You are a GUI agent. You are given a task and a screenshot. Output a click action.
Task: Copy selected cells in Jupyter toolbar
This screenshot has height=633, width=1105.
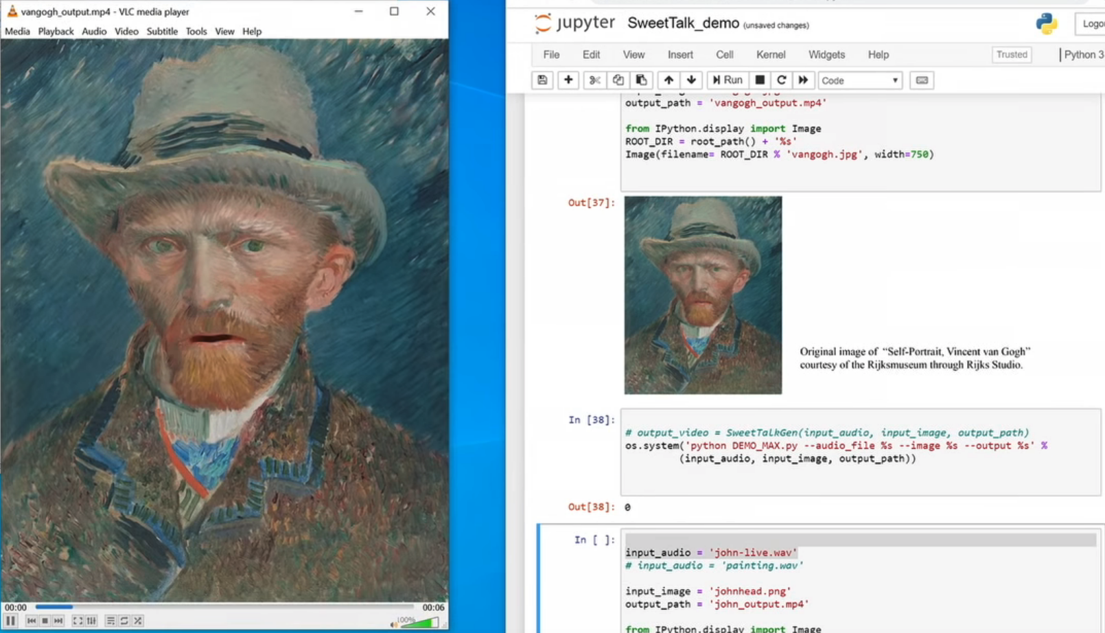(x=618, y=80)
